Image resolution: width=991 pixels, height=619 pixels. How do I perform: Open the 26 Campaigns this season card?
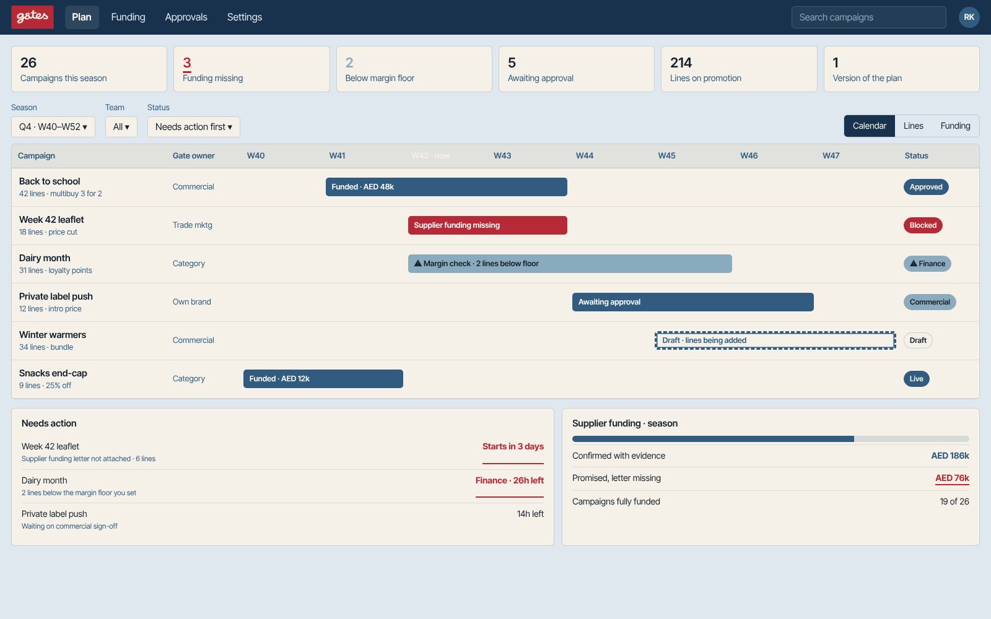coord(89,69)
